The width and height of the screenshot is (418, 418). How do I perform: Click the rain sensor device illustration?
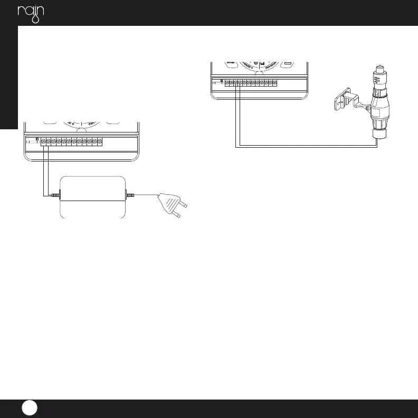pyautogui.click(x=379, y=102)
